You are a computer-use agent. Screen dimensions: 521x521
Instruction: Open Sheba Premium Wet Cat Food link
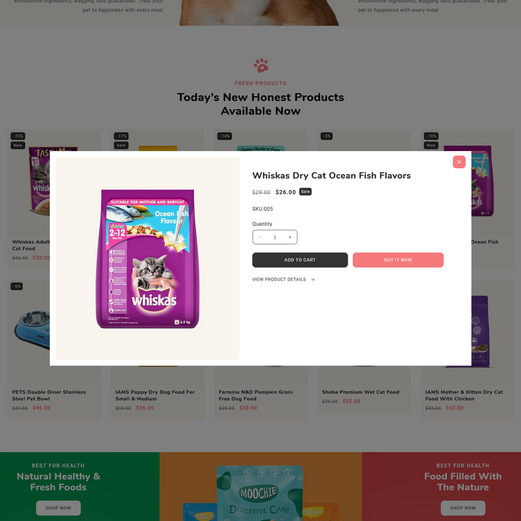point(361,392)
